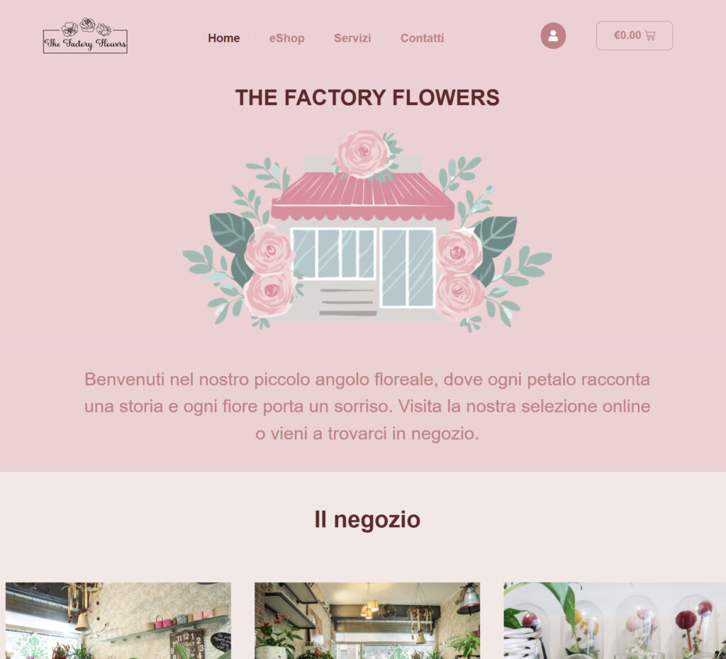726x659 pixels.
Task: Open the eShop menu item
Action: click(286, 38)
